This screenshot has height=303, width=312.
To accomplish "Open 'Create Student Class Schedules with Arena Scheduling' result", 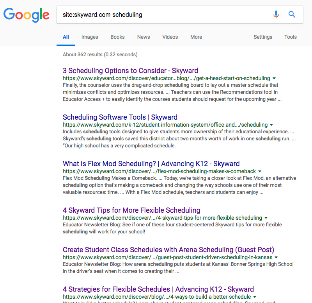I will [x=168, y=250].
